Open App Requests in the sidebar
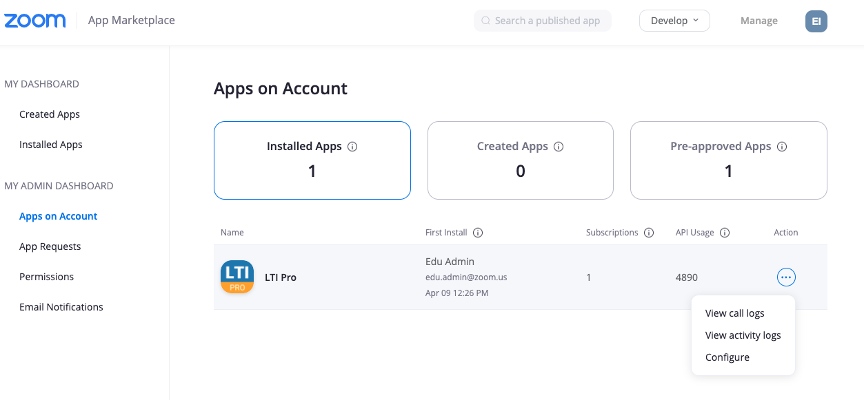This screenshot has width=864, height=400. (x=50, y=246)
